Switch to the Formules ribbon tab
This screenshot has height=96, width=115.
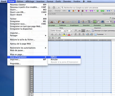(x=97, y=25)
